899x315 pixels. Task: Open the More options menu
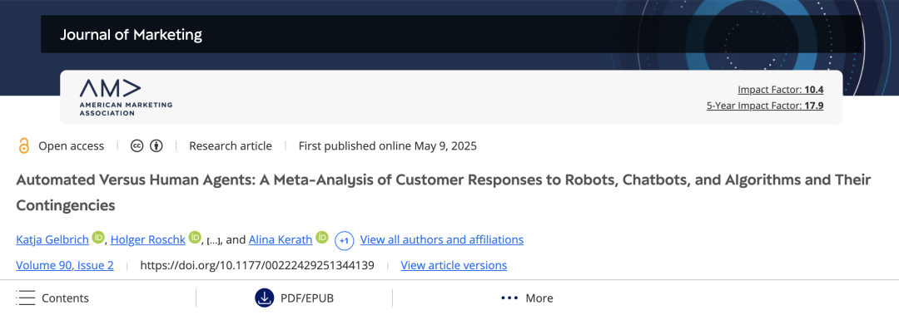pyautogui.click(x=527, y=298)
